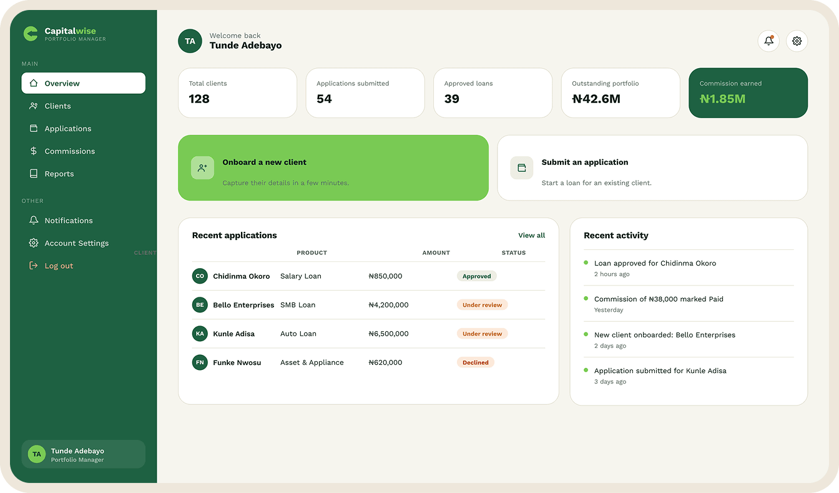This screenshot has height=493, width=839.
Task: Open the Reports menu item
Action: click(84, 174)
